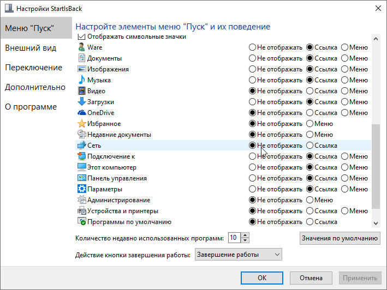Image resolution: width=387 pixels, height=290 pixels.
Task: Click the Музыка note icon
Action: click(x=82, y=80)
